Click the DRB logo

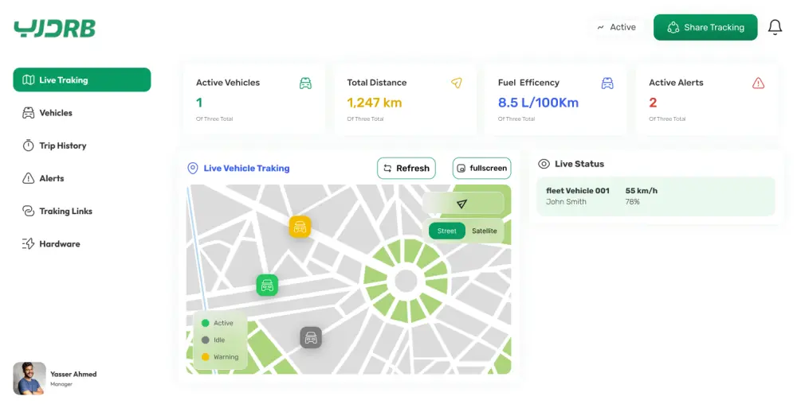click(54, 29)
